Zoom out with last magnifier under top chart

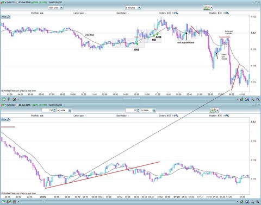tap(258, 99)
